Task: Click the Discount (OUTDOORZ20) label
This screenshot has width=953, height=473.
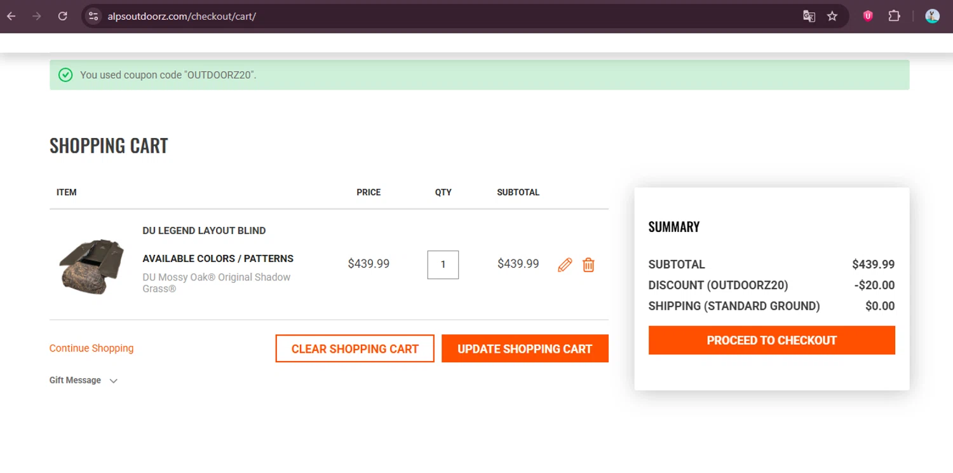Action: click(718, 285)
